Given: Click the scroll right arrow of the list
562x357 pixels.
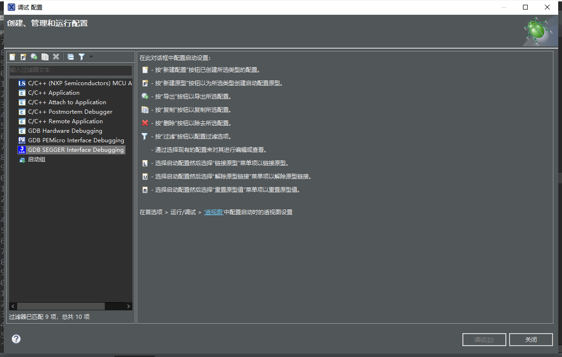Looking at the screenshot, I should pos(128,306).
